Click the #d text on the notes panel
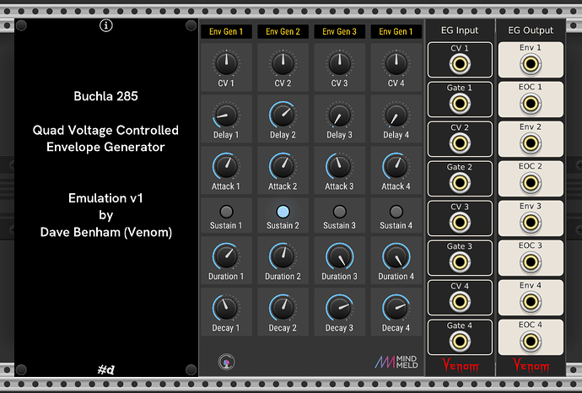Screen dimensions: 582x393 click(106, 369)
